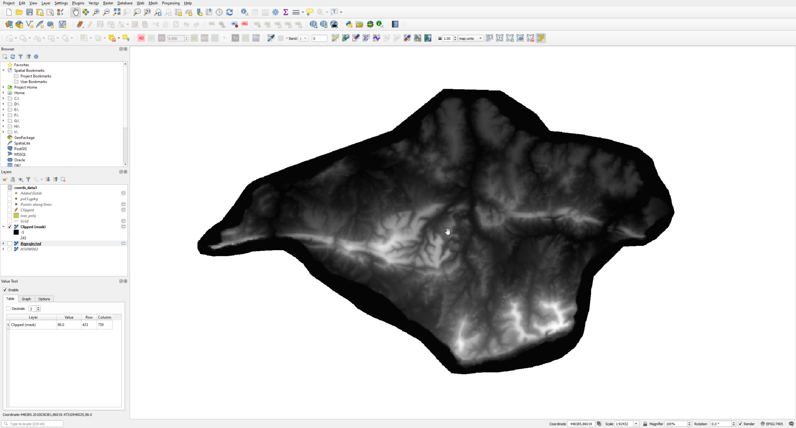
Task: Open the Raster menu
Action: pos(108,3)
